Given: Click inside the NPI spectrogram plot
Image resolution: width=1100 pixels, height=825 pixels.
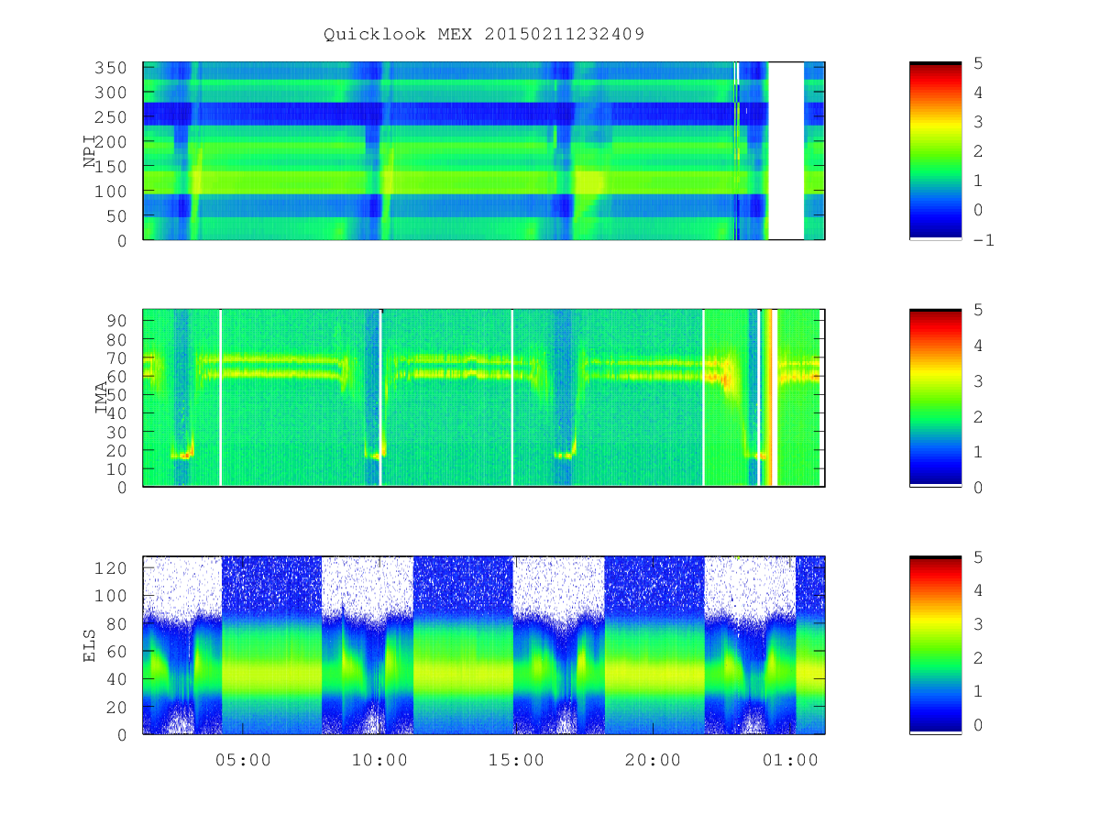Looking at the screenshot, I should click(484, 151).
